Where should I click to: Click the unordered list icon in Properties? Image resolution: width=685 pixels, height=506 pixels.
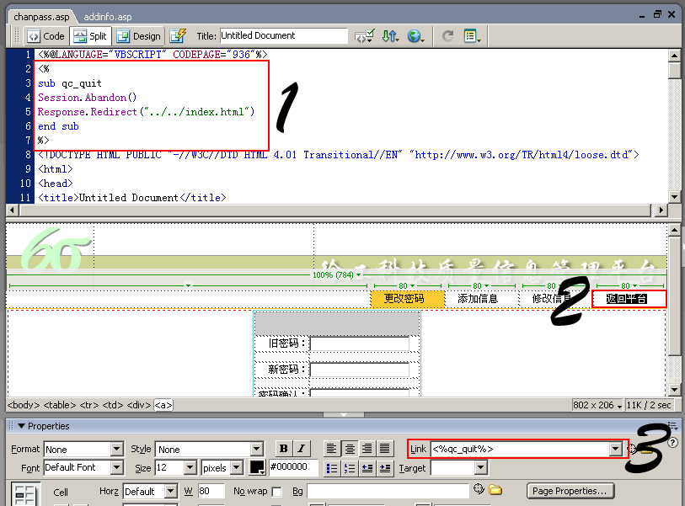click(332, 468)
